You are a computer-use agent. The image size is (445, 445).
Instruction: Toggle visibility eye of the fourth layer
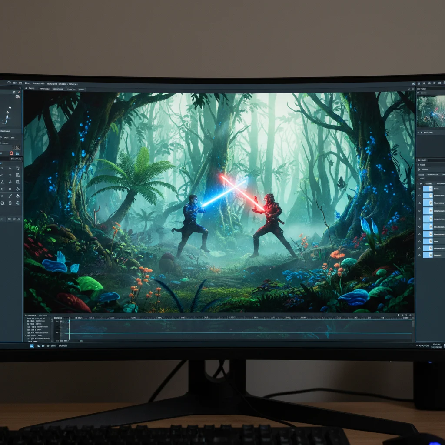pyautogui.click(x=419, y=211)
